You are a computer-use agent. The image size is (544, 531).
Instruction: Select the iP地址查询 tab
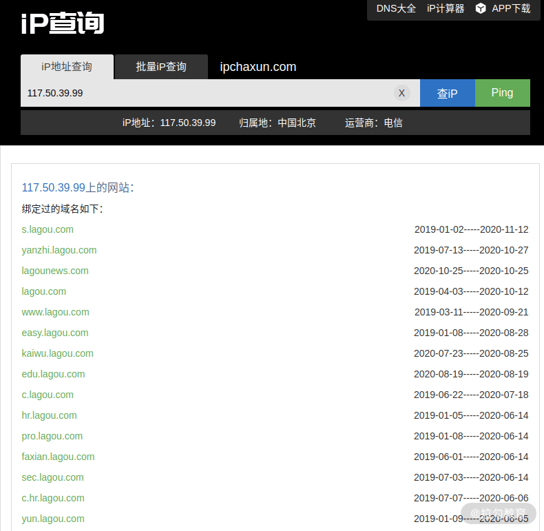[67, 67]
